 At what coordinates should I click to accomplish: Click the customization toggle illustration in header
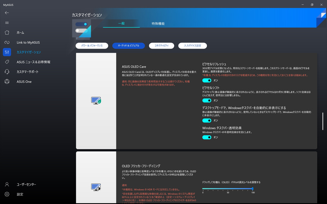coord(81,29)
